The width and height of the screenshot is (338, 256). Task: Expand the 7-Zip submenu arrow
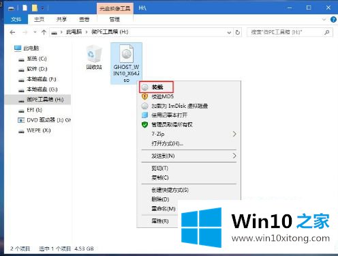[x=234, y=134]
